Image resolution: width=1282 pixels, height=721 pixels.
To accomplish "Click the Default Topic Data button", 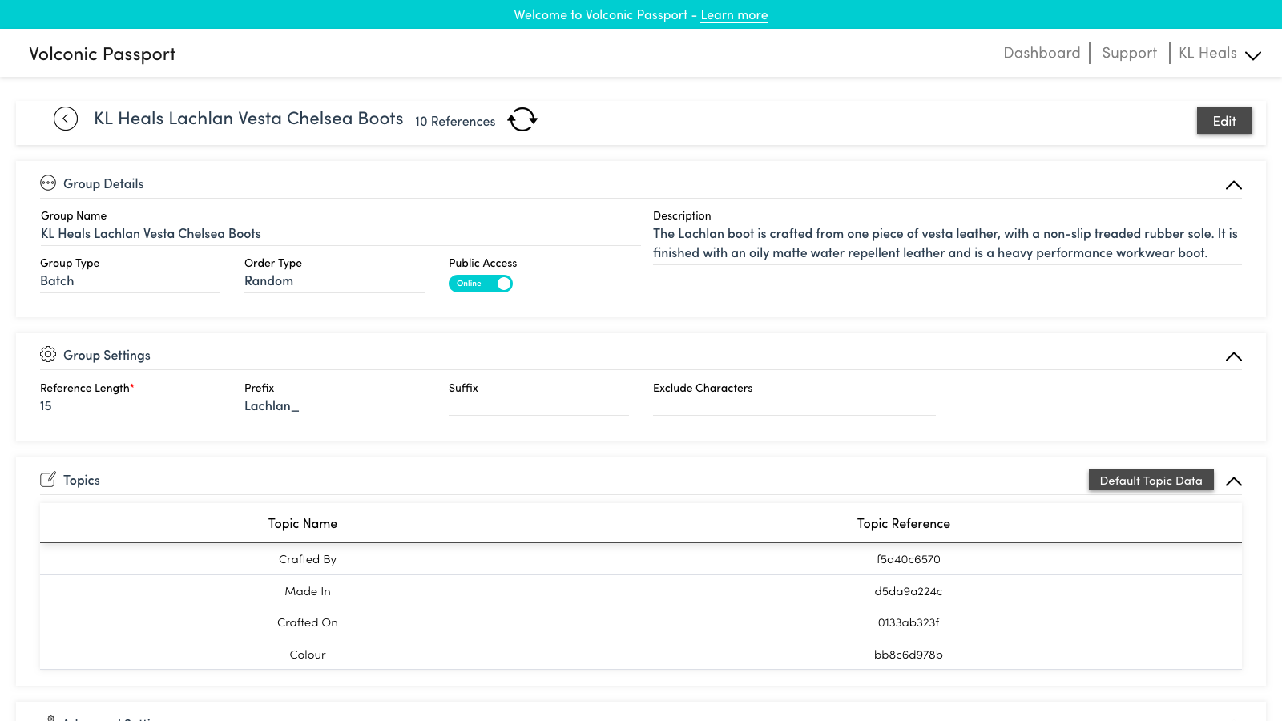I will click(1151, 480).
